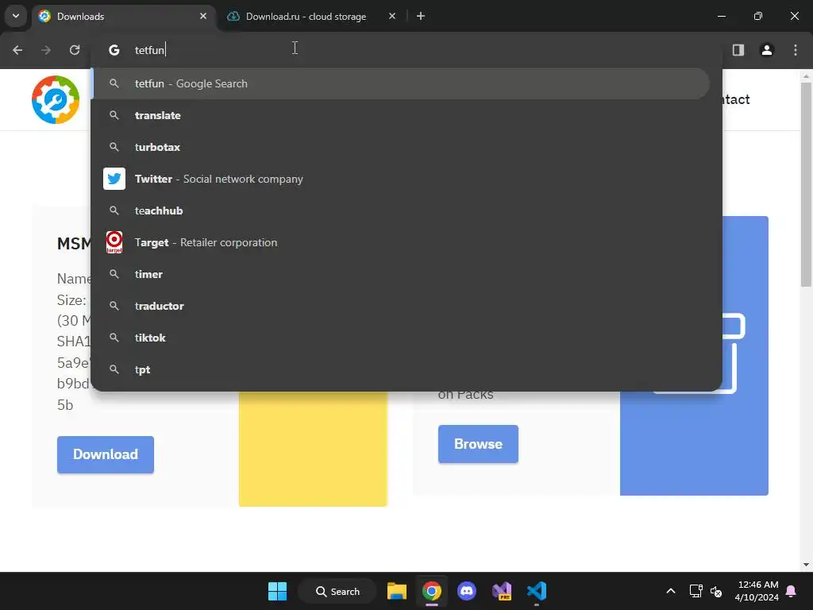Screen dimensions: 813x610
Task: Click scrollbar down arrow
Action: tap(806, 565)
